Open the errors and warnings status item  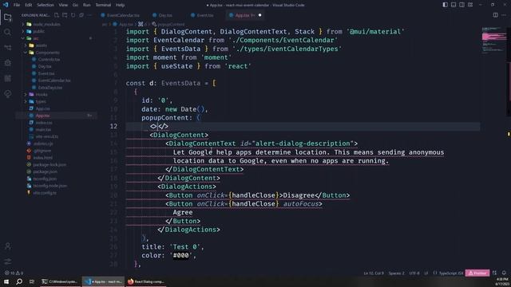[x=14, y=273]
